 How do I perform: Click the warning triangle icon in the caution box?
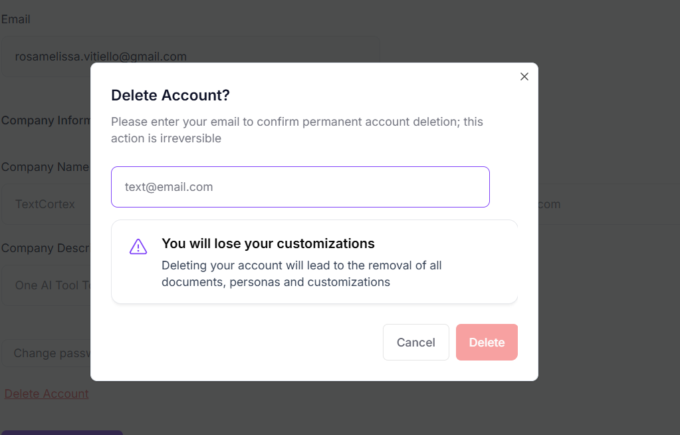[x=138, y=246]
